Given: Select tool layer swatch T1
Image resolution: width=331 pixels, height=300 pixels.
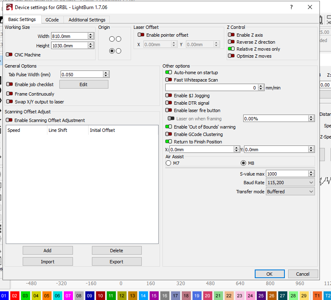Looking at the screenshot, I should [317, 296].
